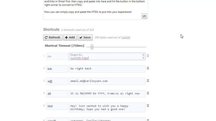Click the email.me@carlinyuen.com expansion field
This screenshot has width=216, height=121.
(x=107, y=81)
